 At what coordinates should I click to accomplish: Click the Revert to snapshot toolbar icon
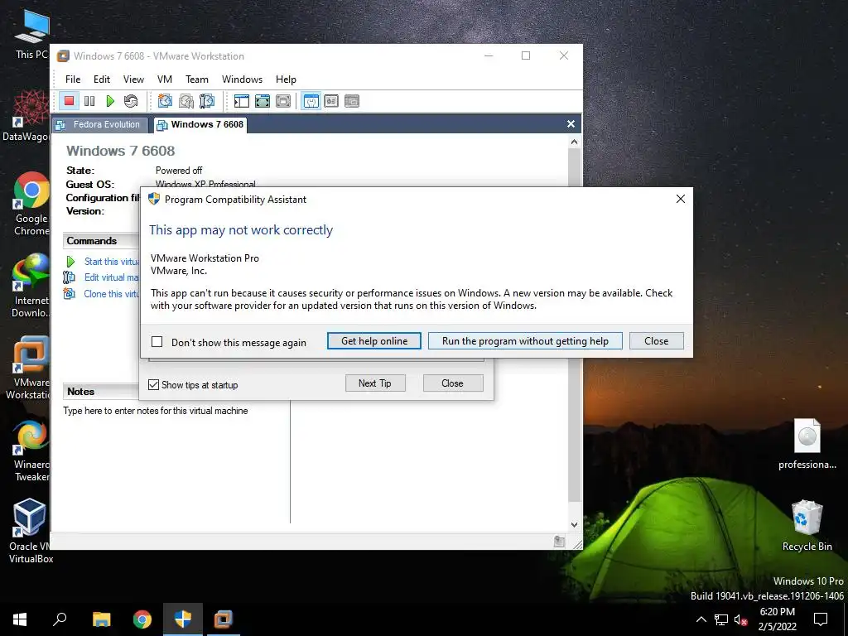186,101
